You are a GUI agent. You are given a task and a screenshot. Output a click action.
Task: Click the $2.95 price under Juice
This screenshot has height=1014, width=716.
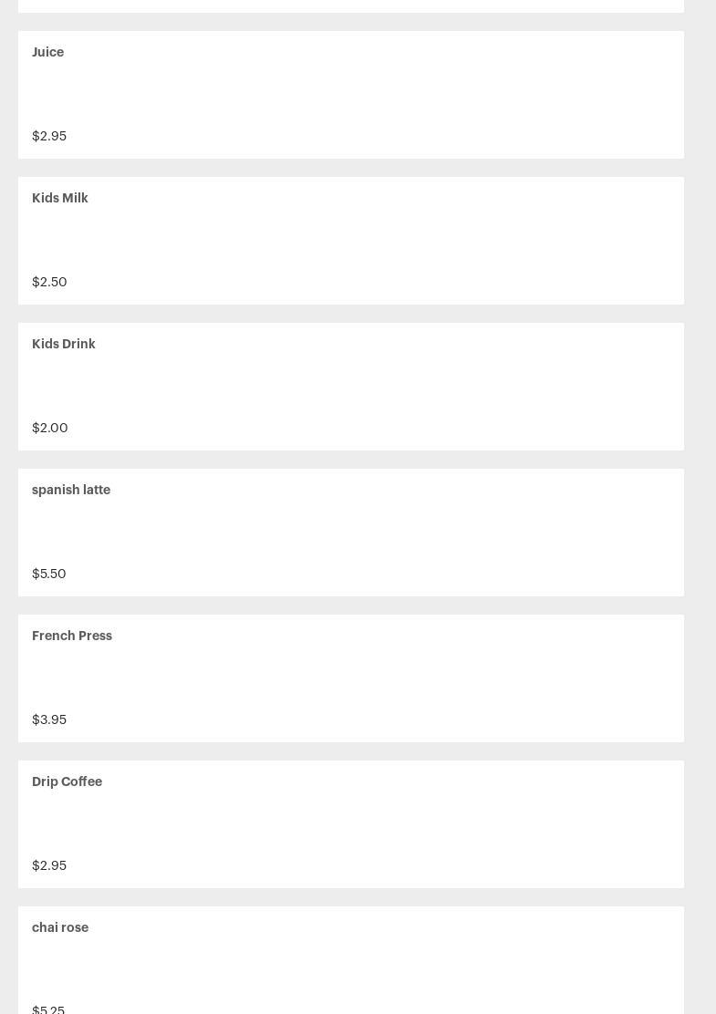pyautogui.click(x=49, y=136)
